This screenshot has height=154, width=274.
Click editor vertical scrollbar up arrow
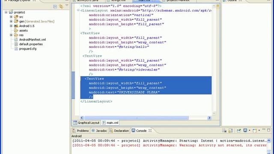(214, 6)
